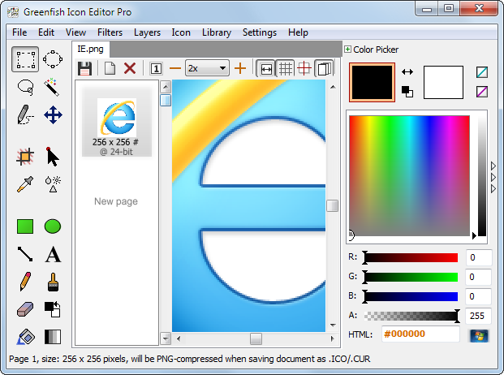Choose the Lasso selection tool

tap(25, 87)
